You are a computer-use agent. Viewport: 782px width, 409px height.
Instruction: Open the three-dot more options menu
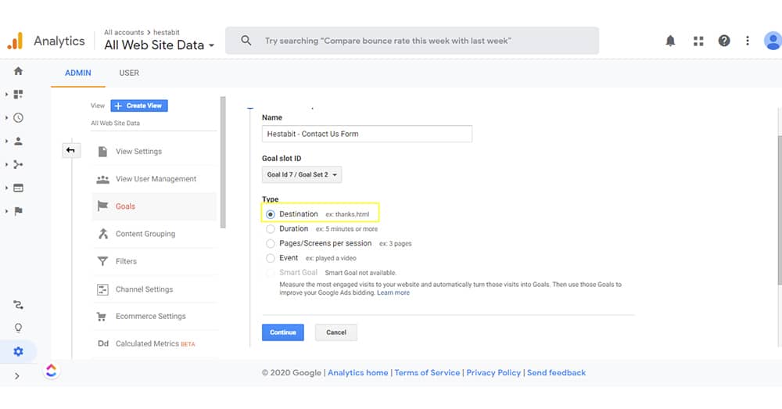pyautogui.click(x=747, y=41)
